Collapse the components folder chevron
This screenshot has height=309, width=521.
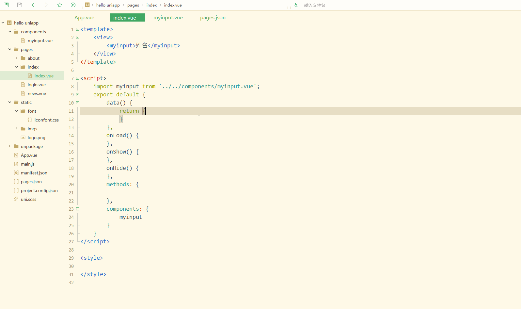10,32
